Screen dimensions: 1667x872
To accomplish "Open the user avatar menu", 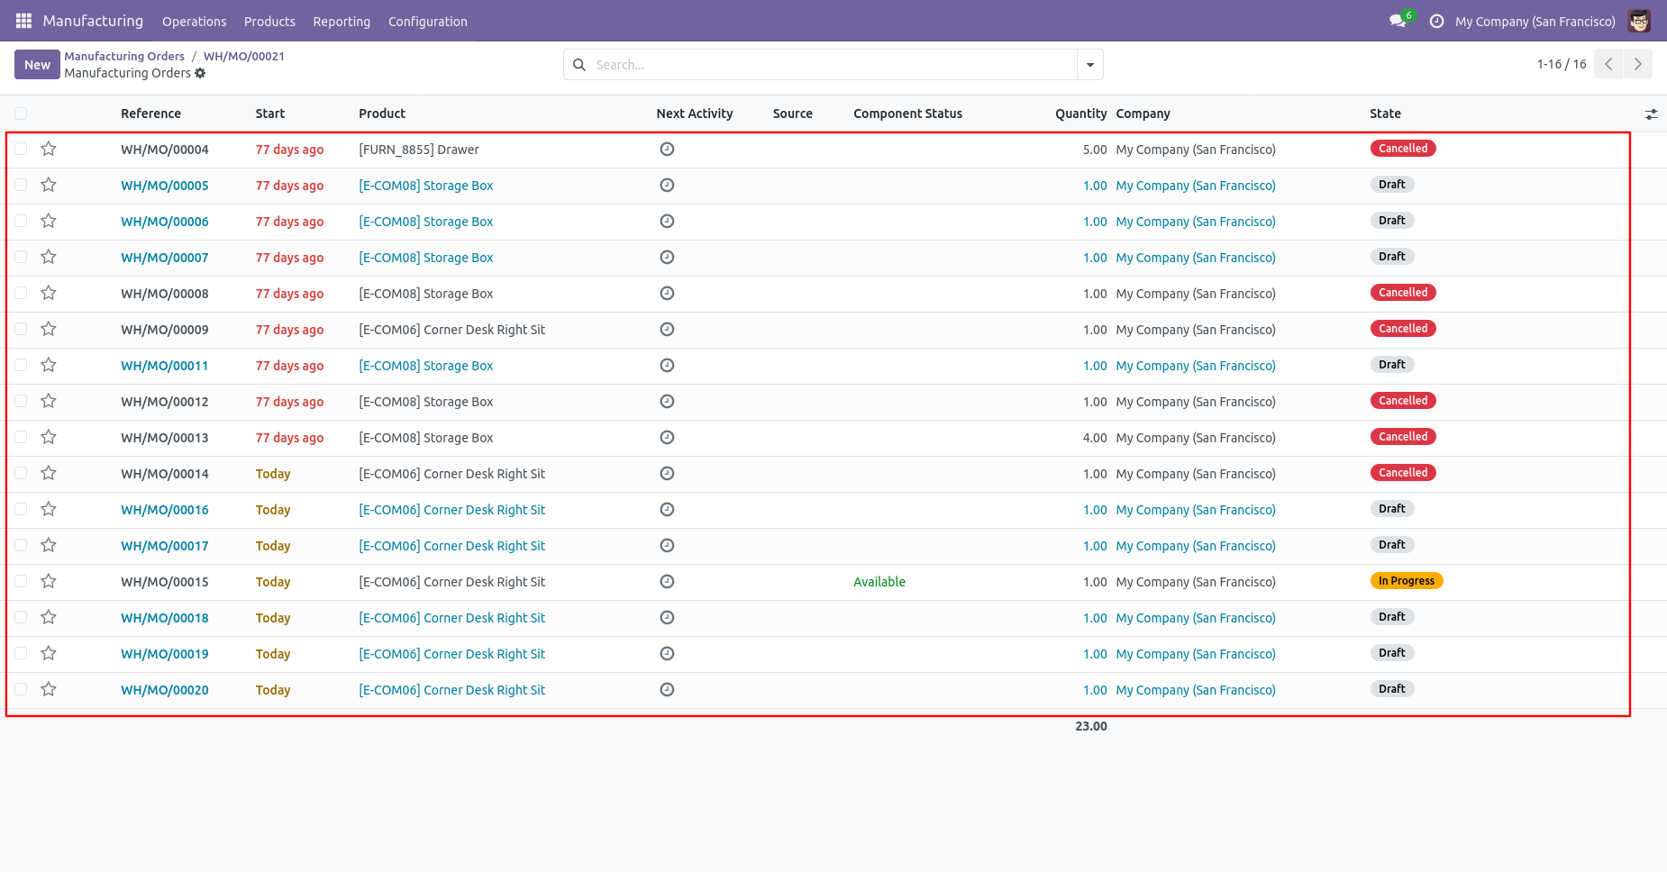I will [x=1639, y=21].
